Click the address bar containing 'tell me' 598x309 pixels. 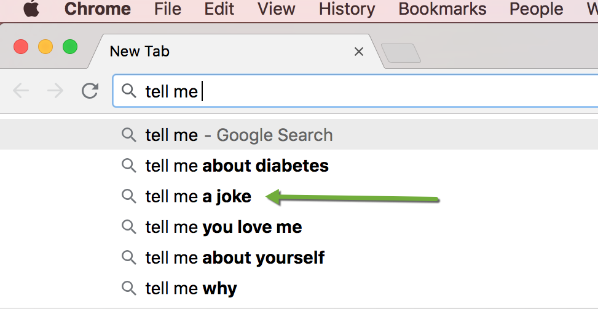pos(369,91)
